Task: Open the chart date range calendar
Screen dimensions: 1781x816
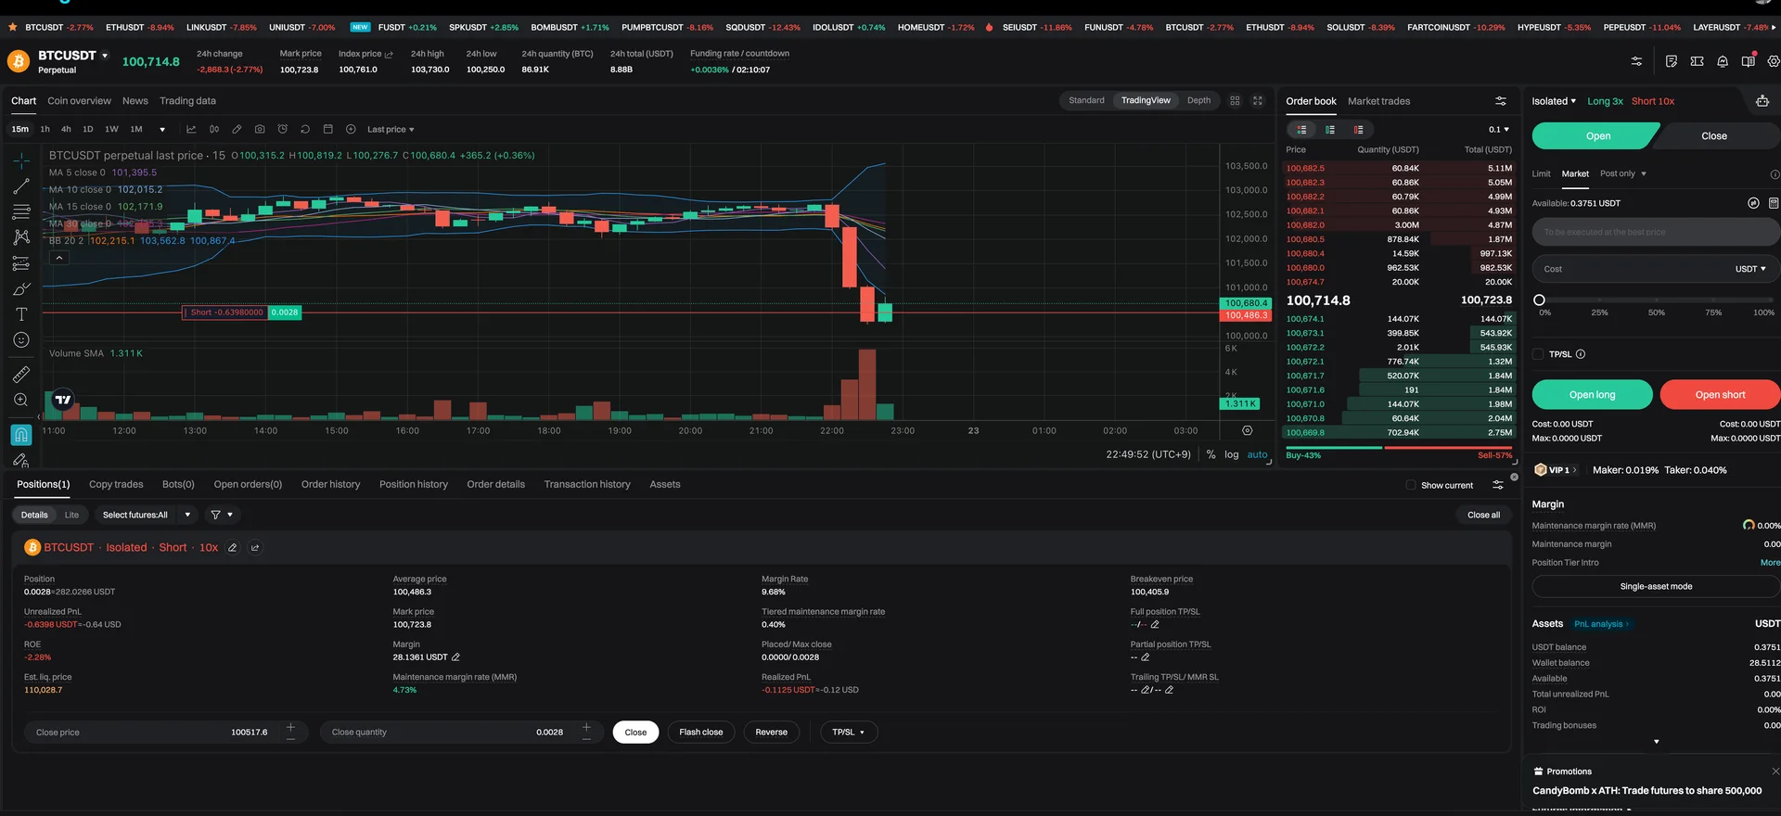Action: pyautogui.click(x=327, y=129)
